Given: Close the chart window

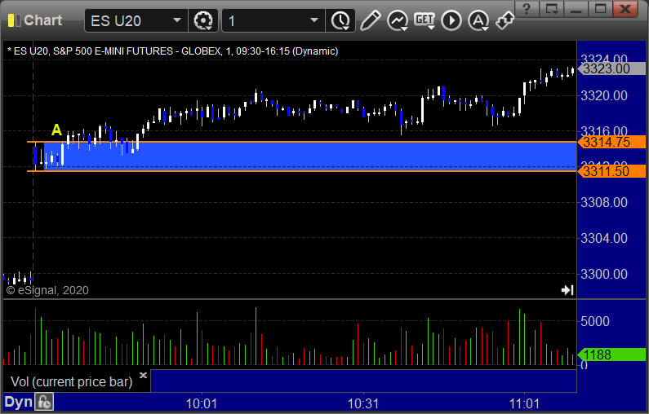Looking at the screenshot, I should 625,9.
